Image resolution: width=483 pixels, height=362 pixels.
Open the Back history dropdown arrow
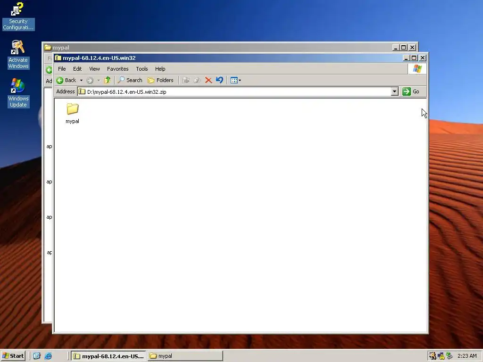(81, 80)
